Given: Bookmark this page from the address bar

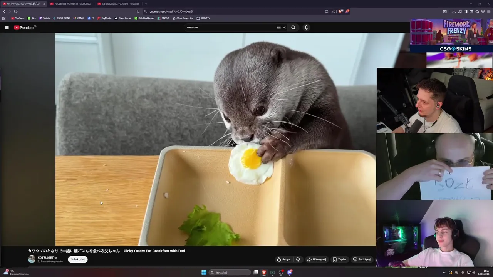Looking at the screenshot, I should pyautogui.click(x=138, y=12).
